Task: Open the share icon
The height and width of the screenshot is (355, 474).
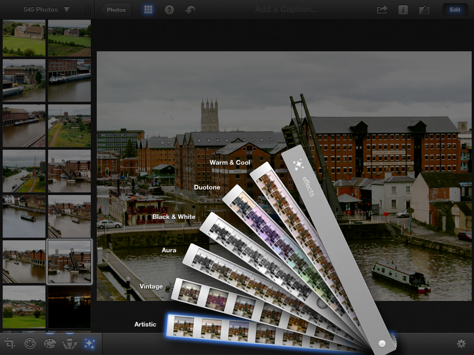Action: coord(382,10)
